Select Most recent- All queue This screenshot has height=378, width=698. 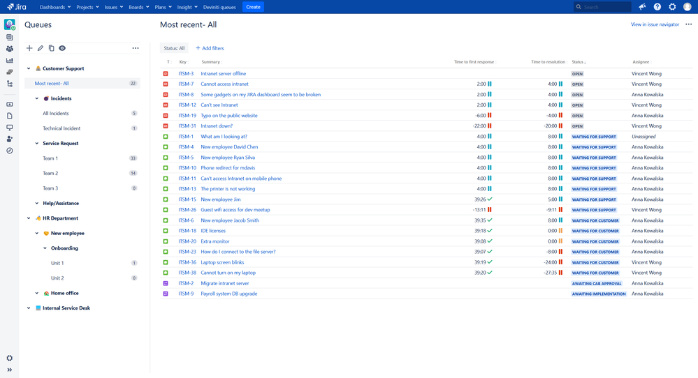click(82, 84)
